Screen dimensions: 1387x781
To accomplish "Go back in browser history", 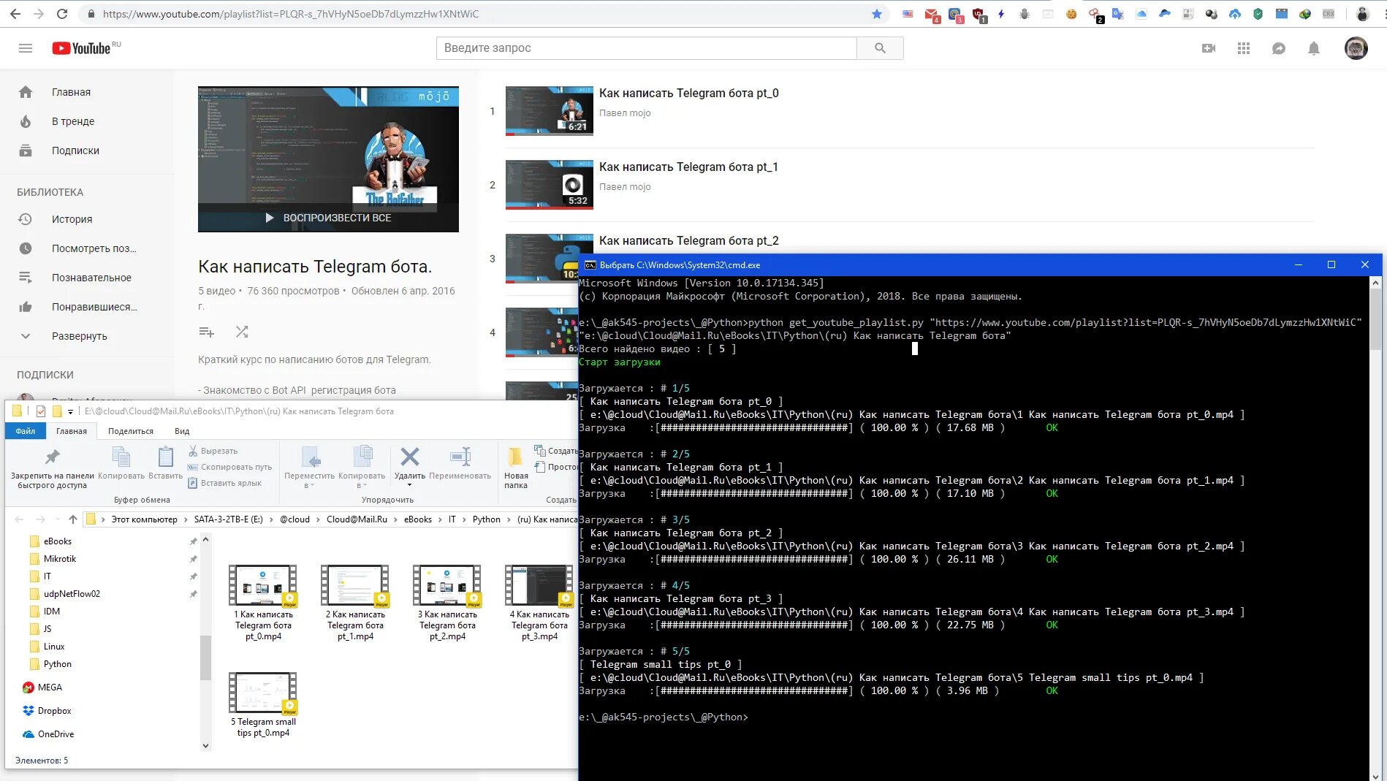I will (x=15, y=14).
